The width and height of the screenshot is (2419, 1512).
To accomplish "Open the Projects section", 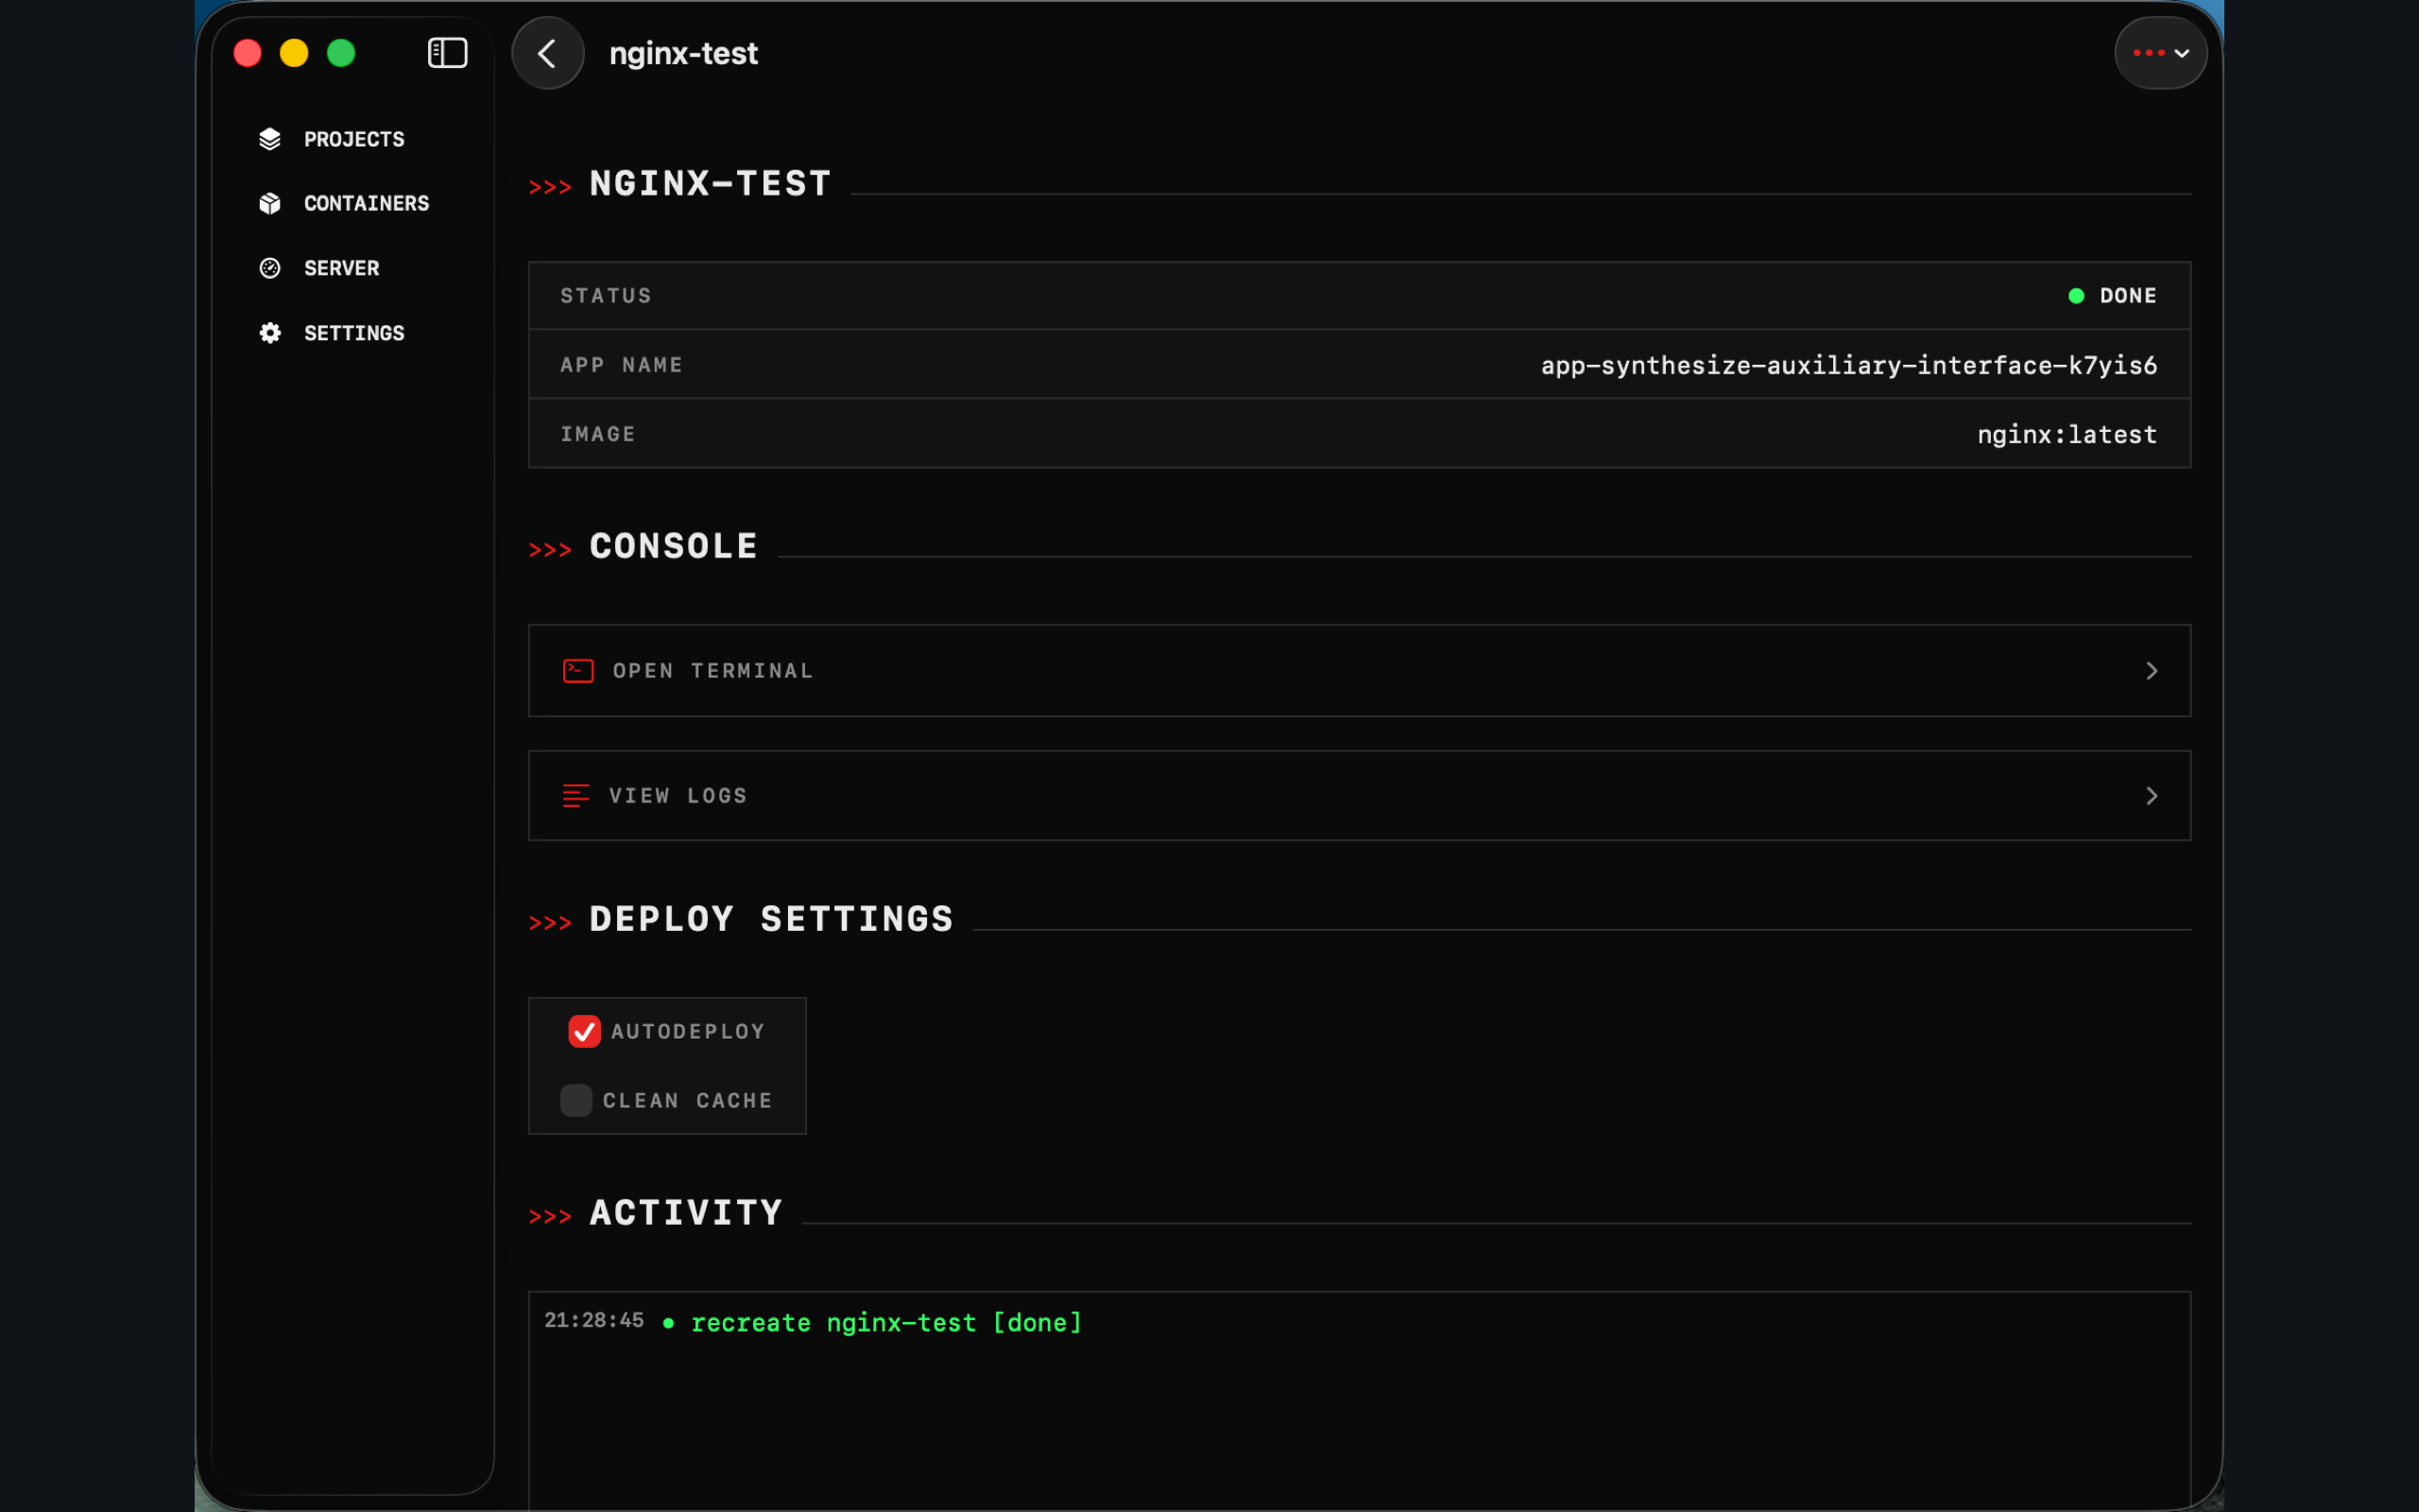I will point(353,139).
